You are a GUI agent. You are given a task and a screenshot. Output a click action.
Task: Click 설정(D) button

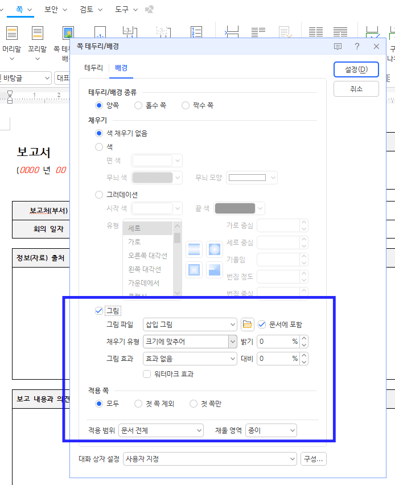coord(356,69)
